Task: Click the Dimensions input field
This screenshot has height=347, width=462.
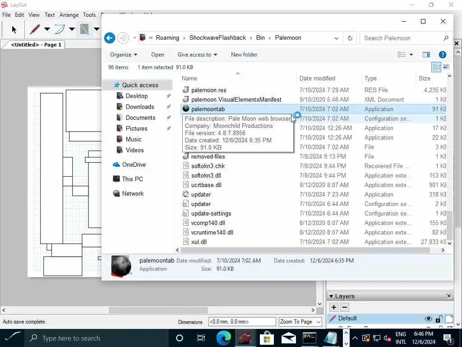Action: point(242,322)
